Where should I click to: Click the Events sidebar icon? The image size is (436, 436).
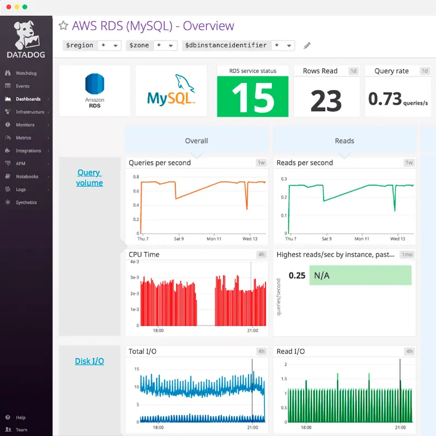coord(8,86)
